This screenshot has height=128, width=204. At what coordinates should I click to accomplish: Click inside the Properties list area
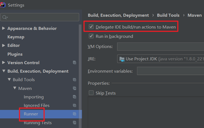click(146, 112)
